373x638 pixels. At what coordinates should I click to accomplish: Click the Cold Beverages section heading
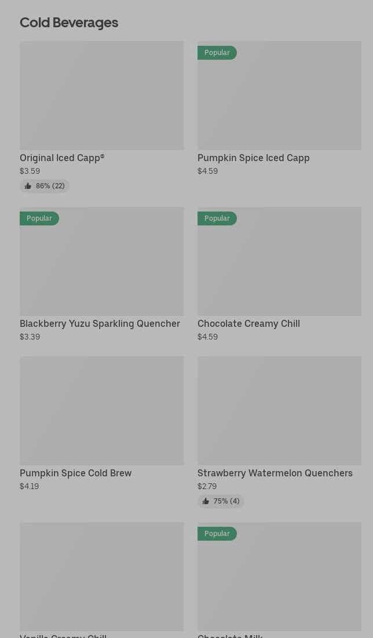[x=69, y=23]
